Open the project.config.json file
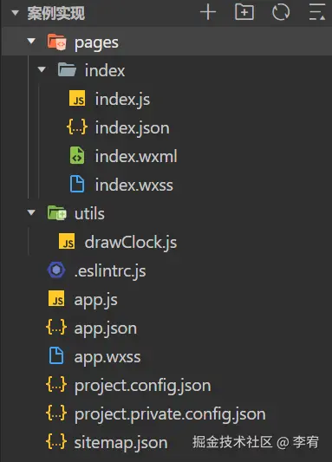The width and height of the screenshot is (332, 462). click(142, 386)
